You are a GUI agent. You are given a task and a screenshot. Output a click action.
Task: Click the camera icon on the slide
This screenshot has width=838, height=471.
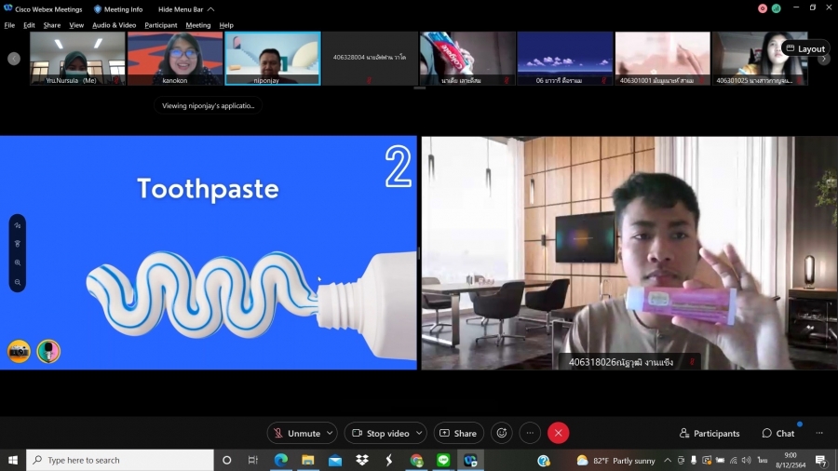click(19, 351)
